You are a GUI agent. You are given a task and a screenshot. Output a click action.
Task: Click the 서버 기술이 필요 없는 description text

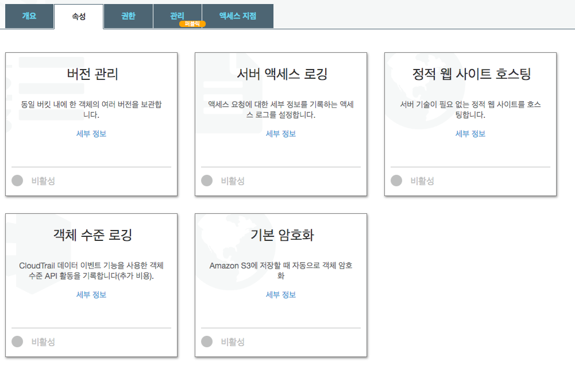[470, 109]
